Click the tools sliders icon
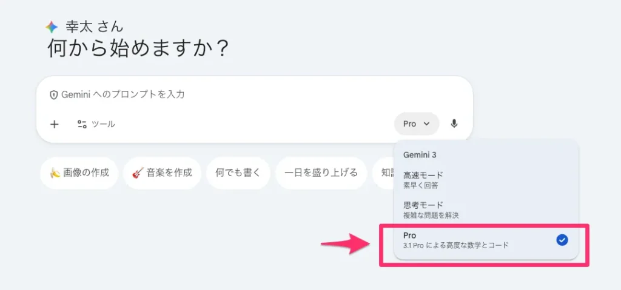The width and height of the screenshot is (621, 290). pos(82,124)
